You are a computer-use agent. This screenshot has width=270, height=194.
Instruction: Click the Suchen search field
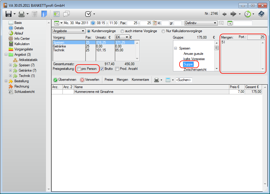[x=184, y=80]
